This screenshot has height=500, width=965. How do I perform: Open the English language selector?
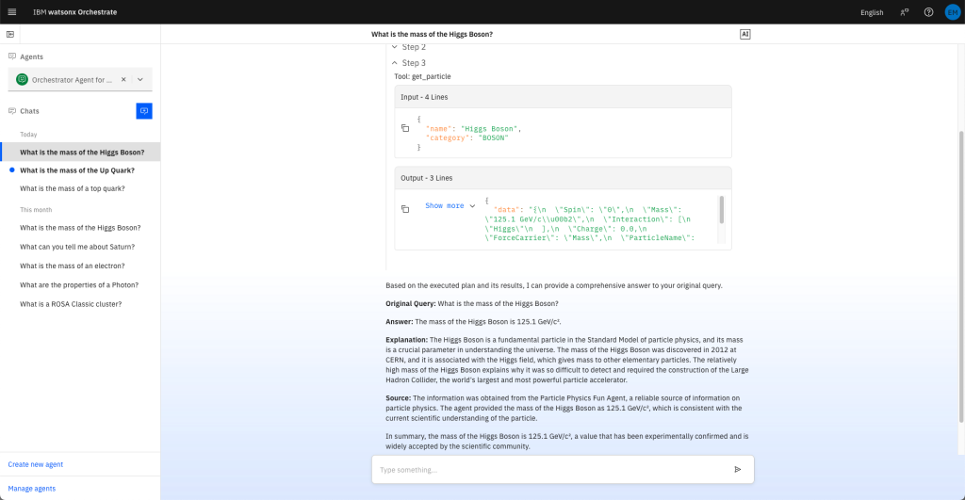coord(872,12)
